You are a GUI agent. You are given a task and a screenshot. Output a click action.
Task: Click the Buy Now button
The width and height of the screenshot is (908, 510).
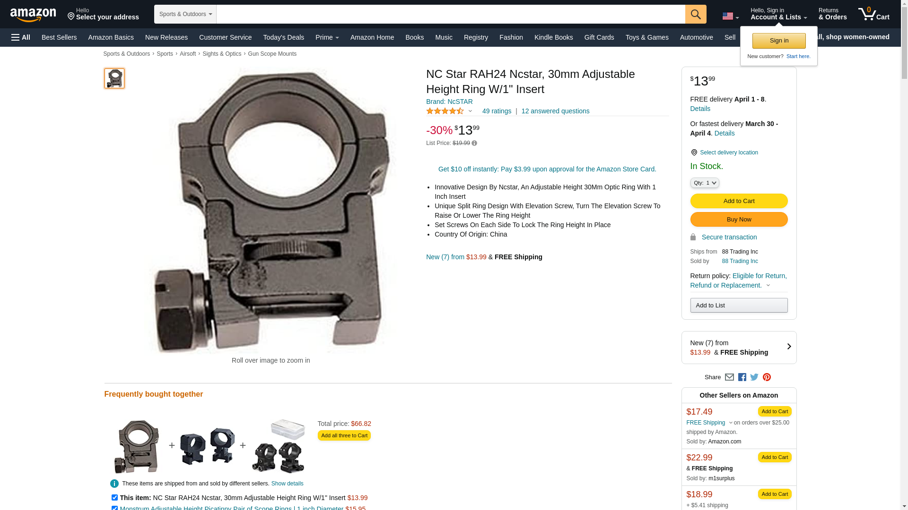click(739, 220)
